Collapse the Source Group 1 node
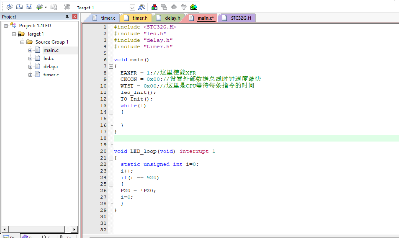 (22, 42)
